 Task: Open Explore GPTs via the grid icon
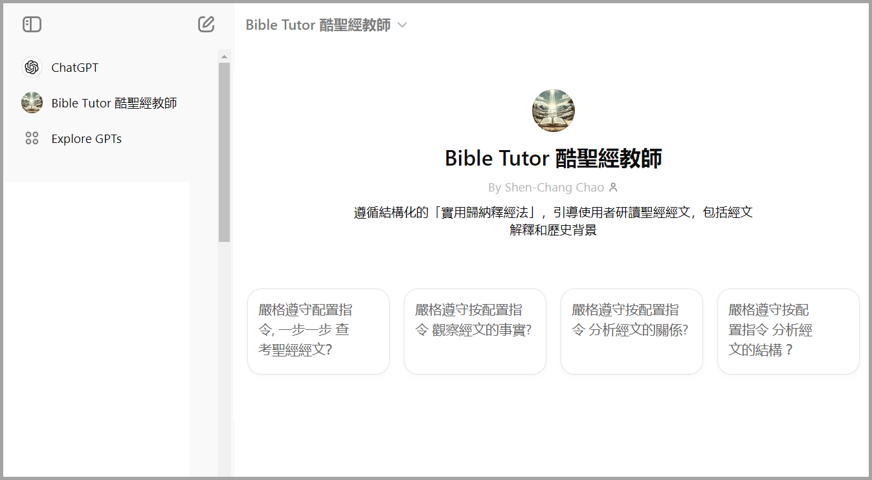tap(32, 138)
